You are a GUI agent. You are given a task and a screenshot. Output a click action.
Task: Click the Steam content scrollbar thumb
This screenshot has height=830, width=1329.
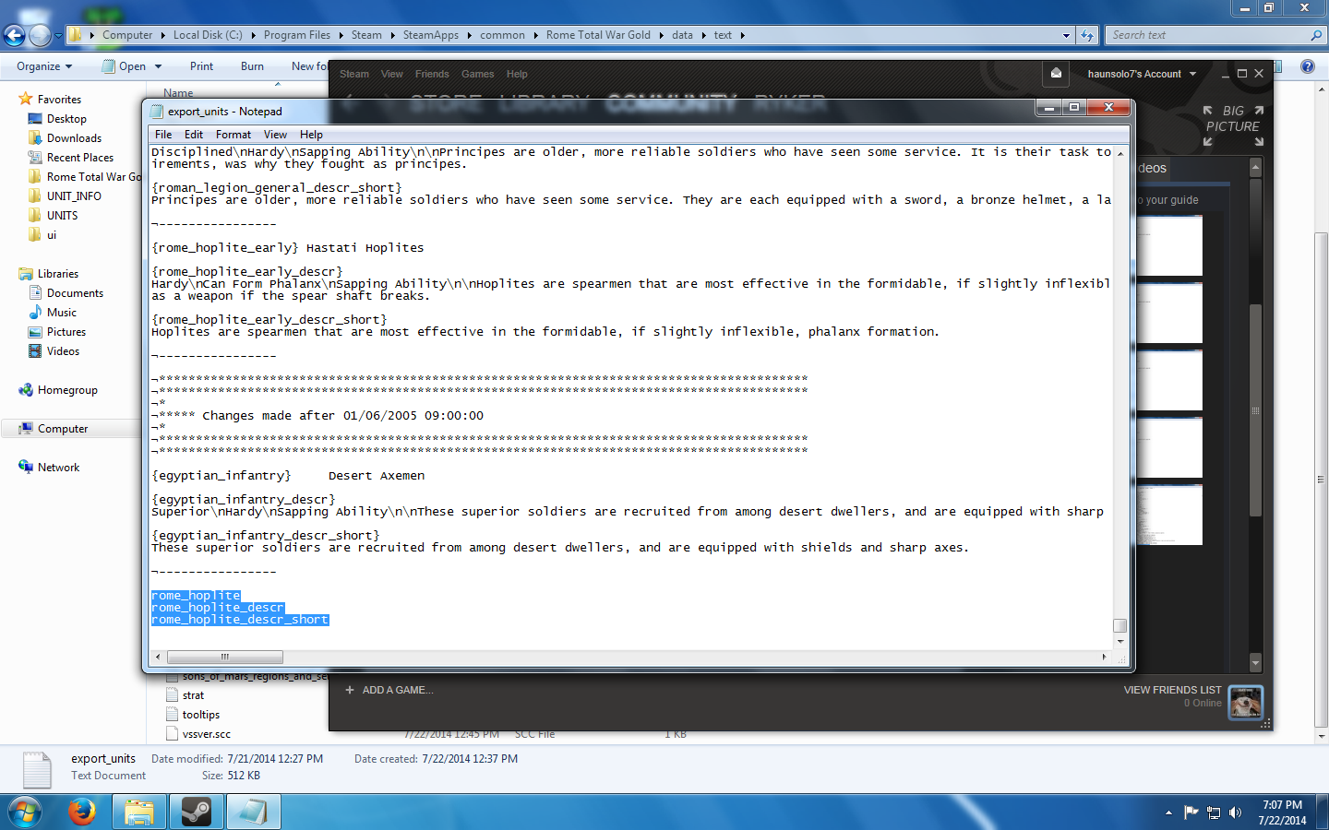click(x=1255, y=409)
